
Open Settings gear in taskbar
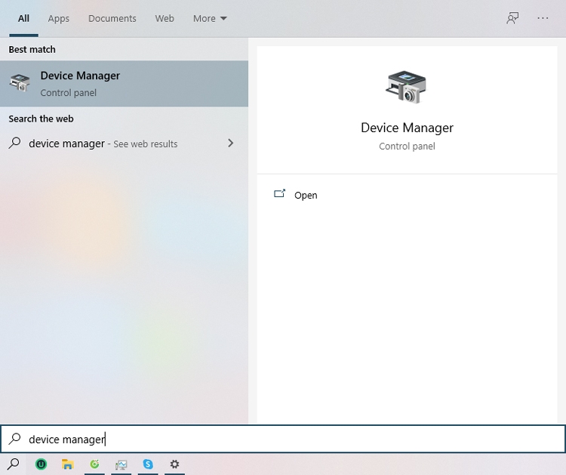coord(175,464)
